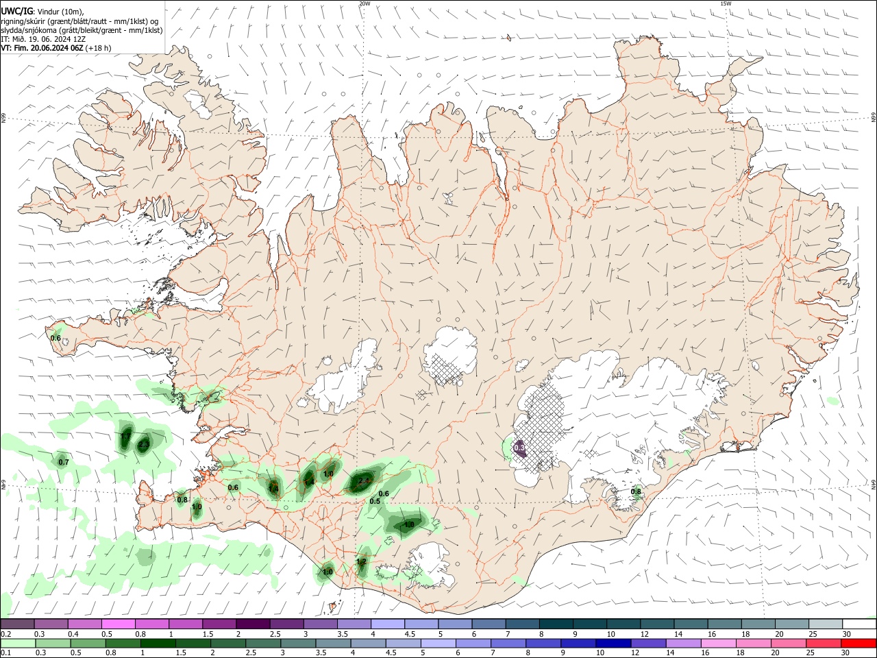Pick snow scale swatch between 8 and 9
This screenshot has height=658, width=877.
coord(556,624)
